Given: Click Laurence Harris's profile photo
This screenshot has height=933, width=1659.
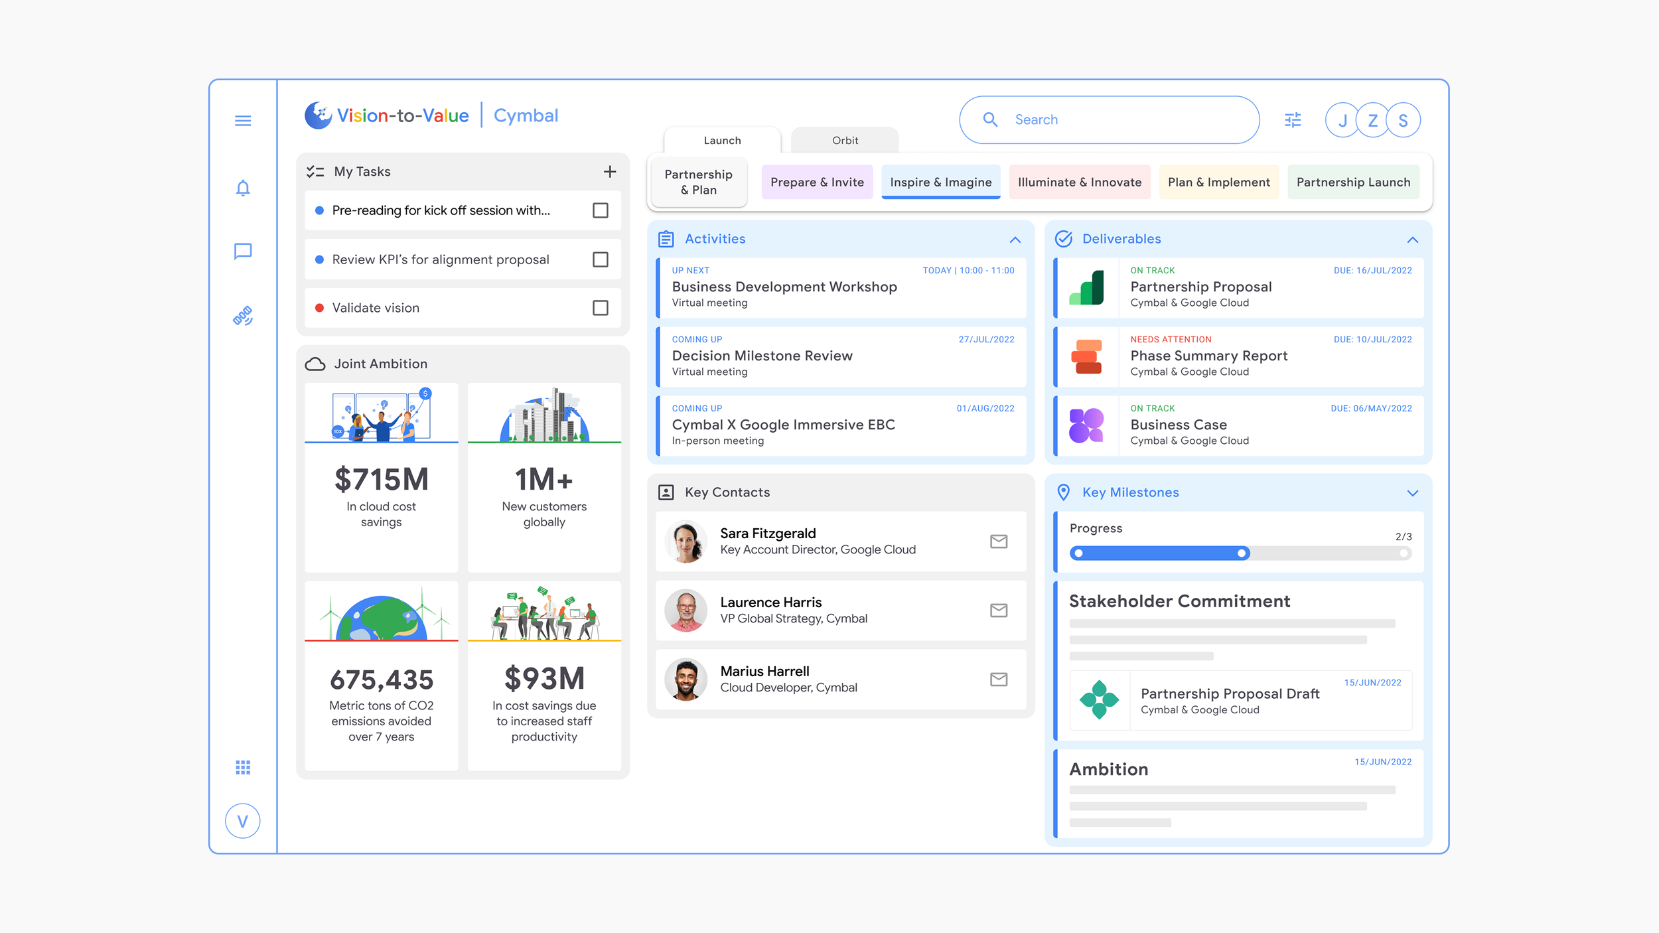Looking at the screenshot, I should 686,610.
